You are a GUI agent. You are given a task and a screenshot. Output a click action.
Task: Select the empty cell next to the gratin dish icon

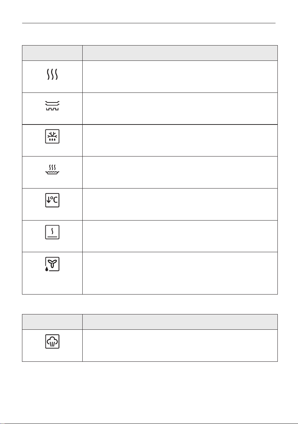tap(180, 172)
